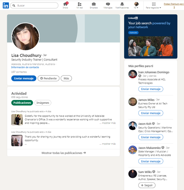The image size is (184, 190).
Task: Follow Sam Wilks with Seguir button
Action: pos(147,185)
